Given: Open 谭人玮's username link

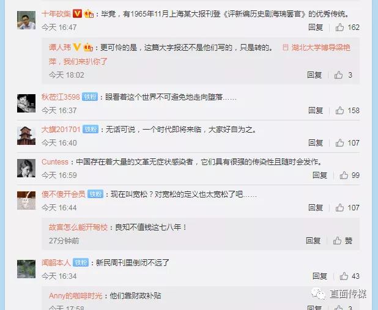Looking at the screenshot, I should (60, 48).
